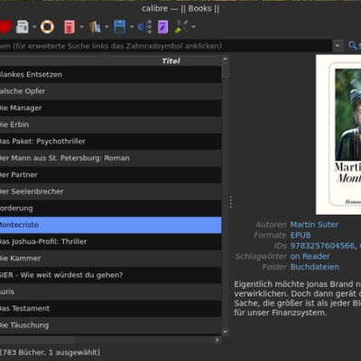The image size is (361, 361).
Task: Expand the Save to disk dropdown arrow
Action: (132, 27)
